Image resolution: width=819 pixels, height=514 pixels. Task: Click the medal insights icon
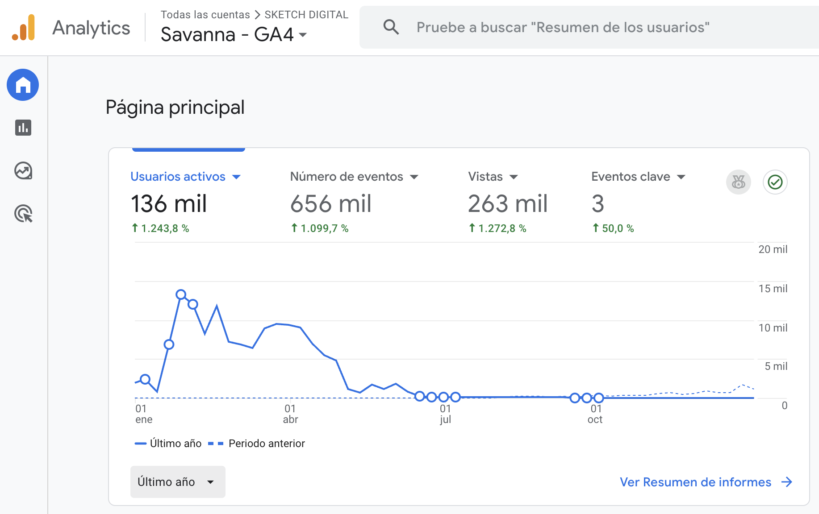[x=739, y=182]
